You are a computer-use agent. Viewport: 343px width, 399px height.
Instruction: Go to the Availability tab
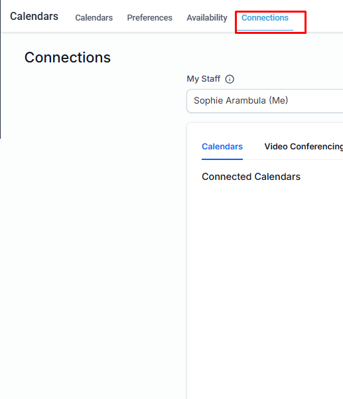pyautogui.click(x=207, y=18)
